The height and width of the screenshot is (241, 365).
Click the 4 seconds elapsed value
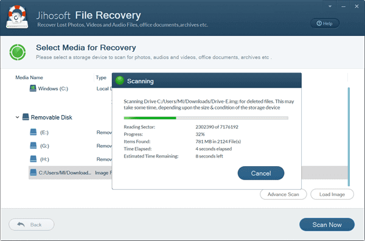coord(214,148)
